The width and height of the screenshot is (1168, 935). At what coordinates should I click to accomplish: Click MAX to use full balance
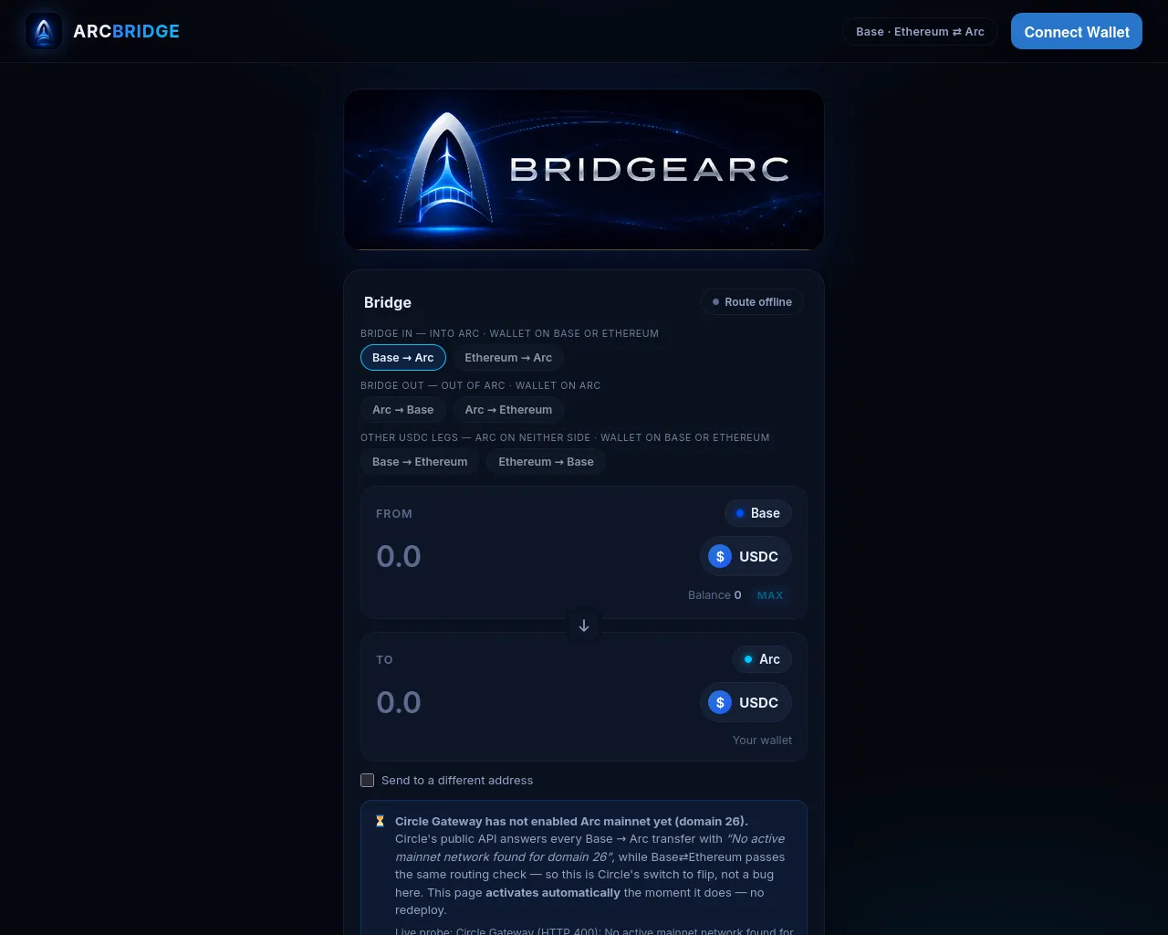770,594
